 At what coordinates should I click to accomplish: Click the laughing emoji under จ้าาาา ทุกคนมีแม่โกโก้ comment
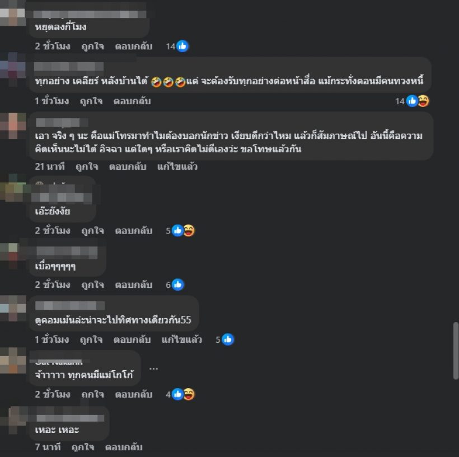click(x=189, y=394)
